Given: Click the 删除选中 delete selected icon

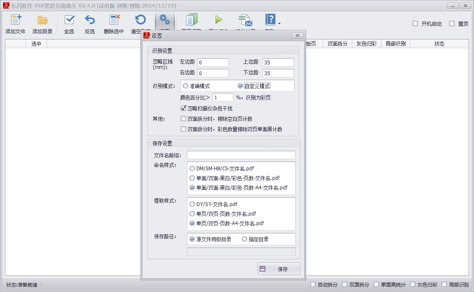Looking at the screenshot, I should point(114,20).
